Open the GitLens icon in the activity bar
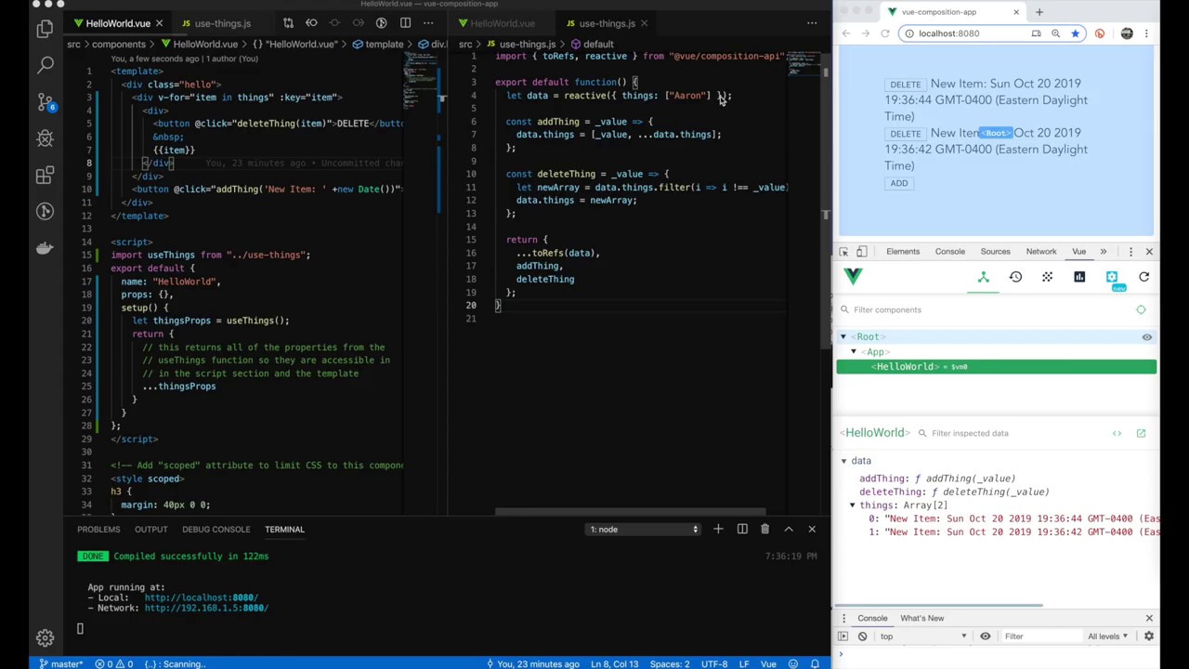The width and height of the screenshot is (1189, 669). point(45,211)
